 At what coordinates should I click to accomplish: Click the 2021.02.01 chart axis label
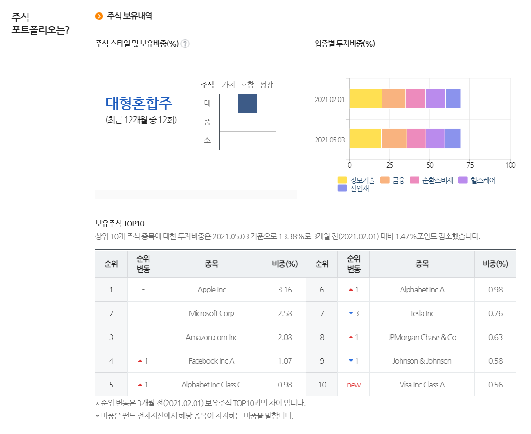[329, 100]
